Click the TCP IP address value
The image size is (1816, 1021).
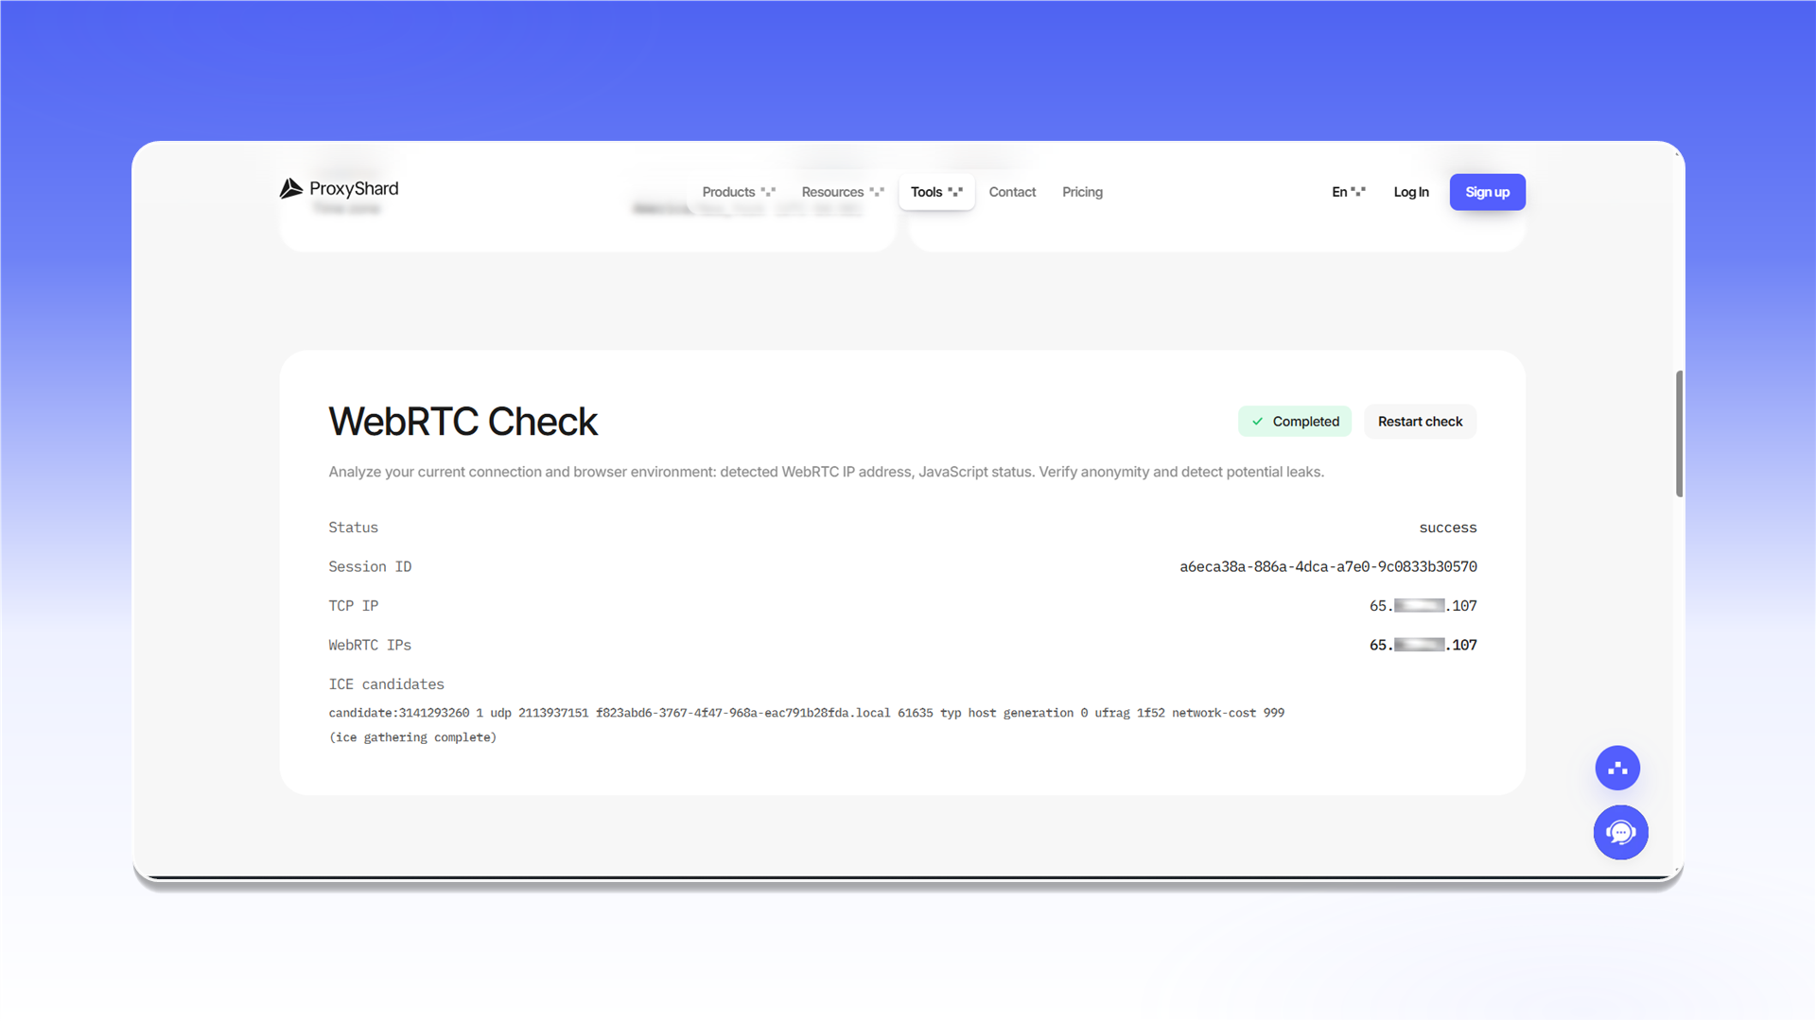point(1423,606)
